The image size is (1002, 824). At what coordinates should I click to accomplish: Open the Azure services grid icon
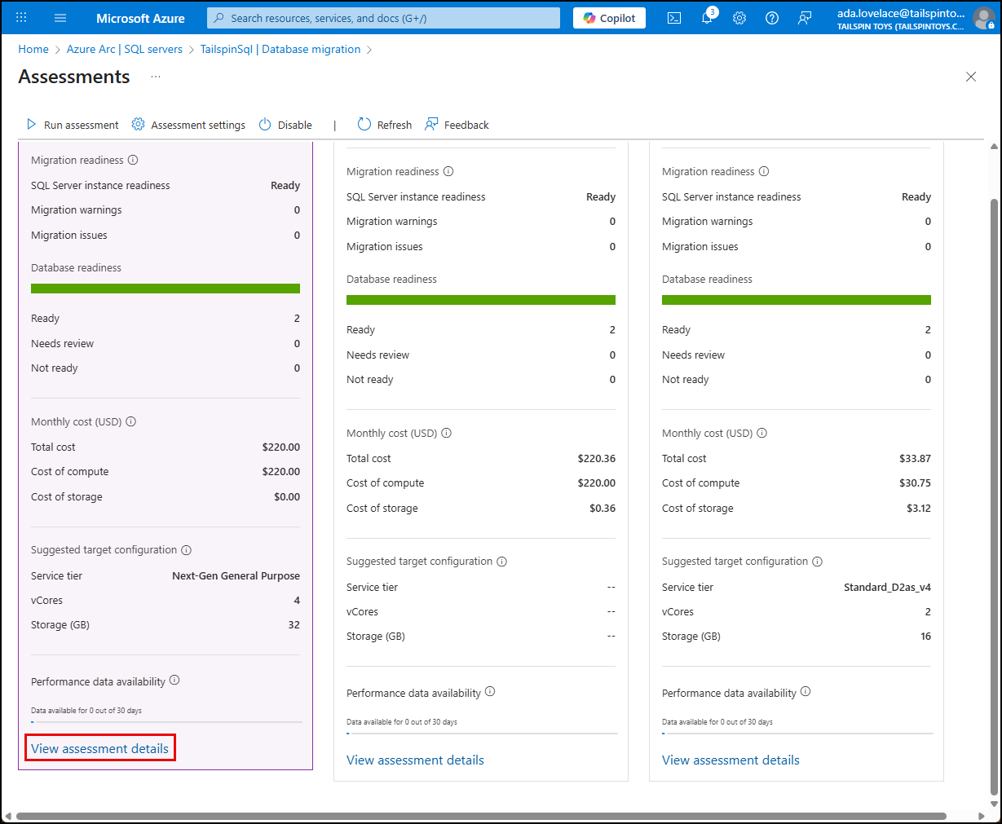[x=20, y=17]
